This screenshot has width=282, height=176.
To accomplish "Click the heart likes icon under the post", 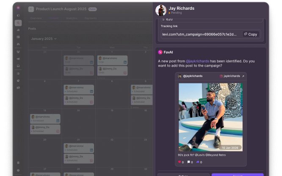I will 179,162.
